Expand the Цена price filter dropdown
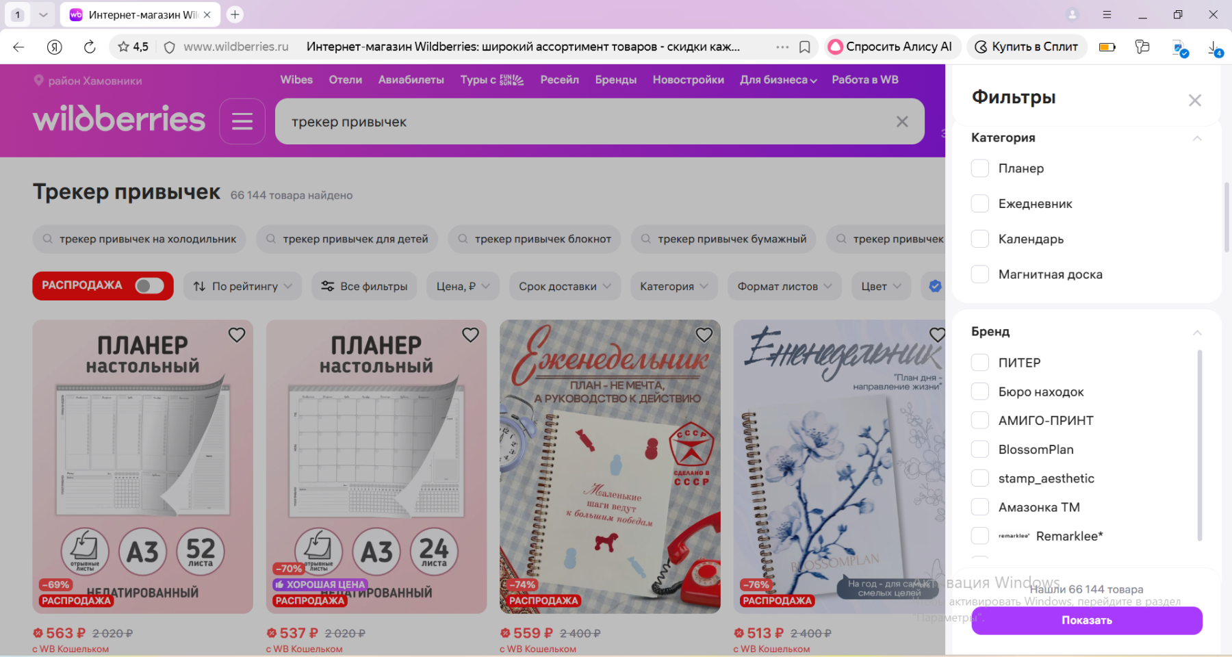This screenshot has height=657, width=1232. click(x=463, y=286)
